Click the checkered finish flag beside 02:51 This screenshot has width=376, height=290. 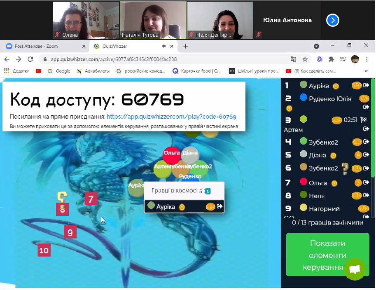[364, 119]
